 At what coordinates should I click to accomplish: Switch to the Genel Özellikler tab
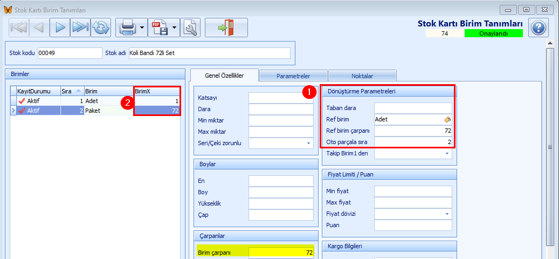(224, 76)
